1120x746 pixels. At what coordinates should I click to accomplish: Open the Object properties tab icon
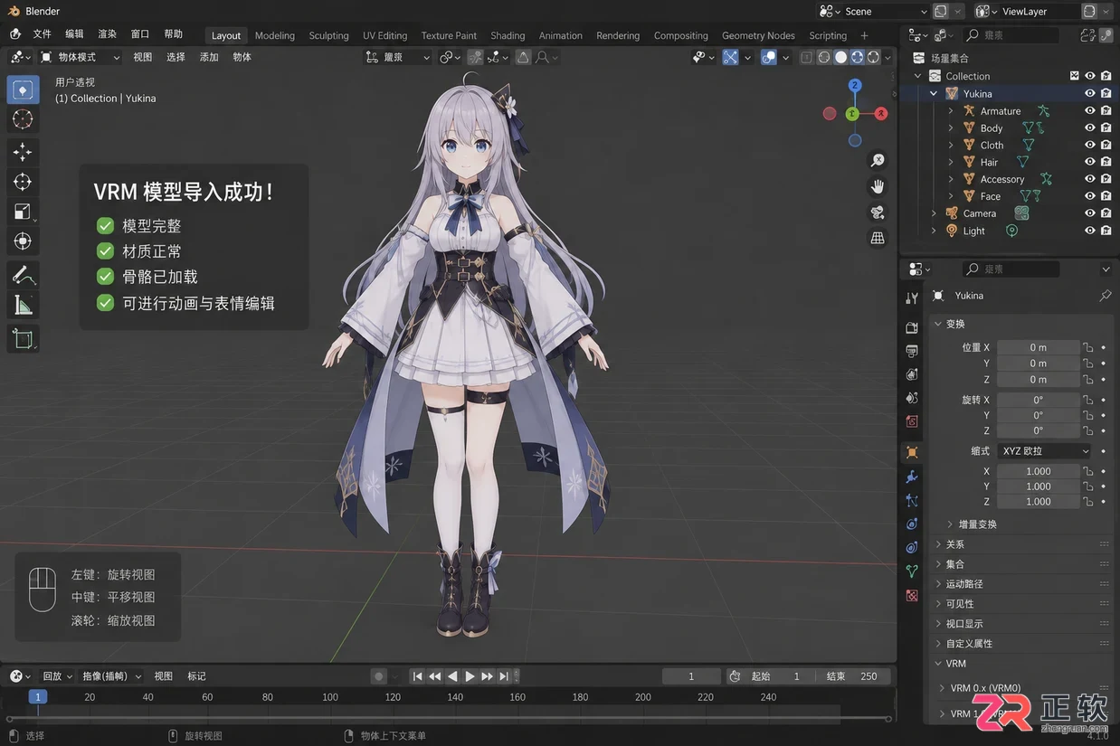pos(912,452)
